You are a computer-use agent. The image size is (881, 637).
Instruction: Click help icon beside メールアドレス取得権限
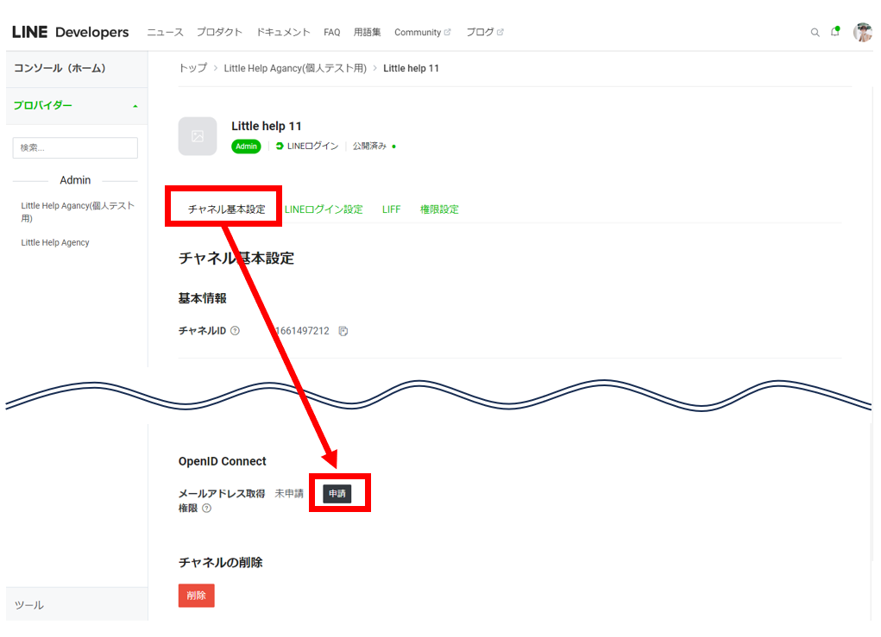(x=207, y=509)
